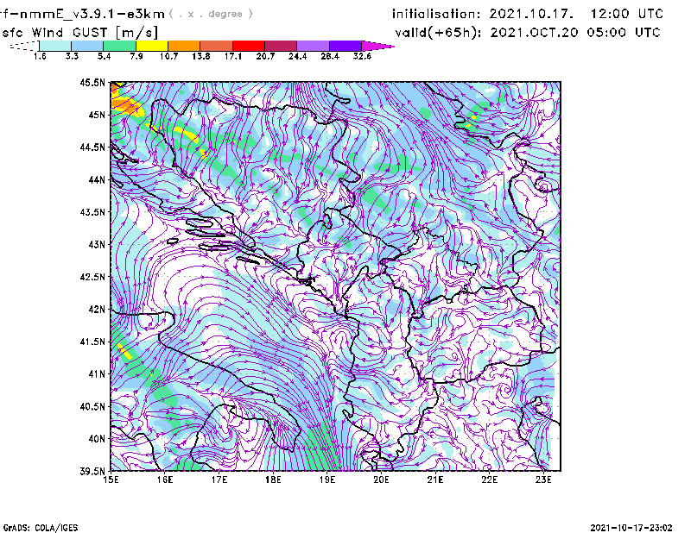Image resolution: width=691 pixels, height=533 pixels.
Task: Click the 'GrADS: COLA/IGES' footer credit
Action: tap(40, 528)
